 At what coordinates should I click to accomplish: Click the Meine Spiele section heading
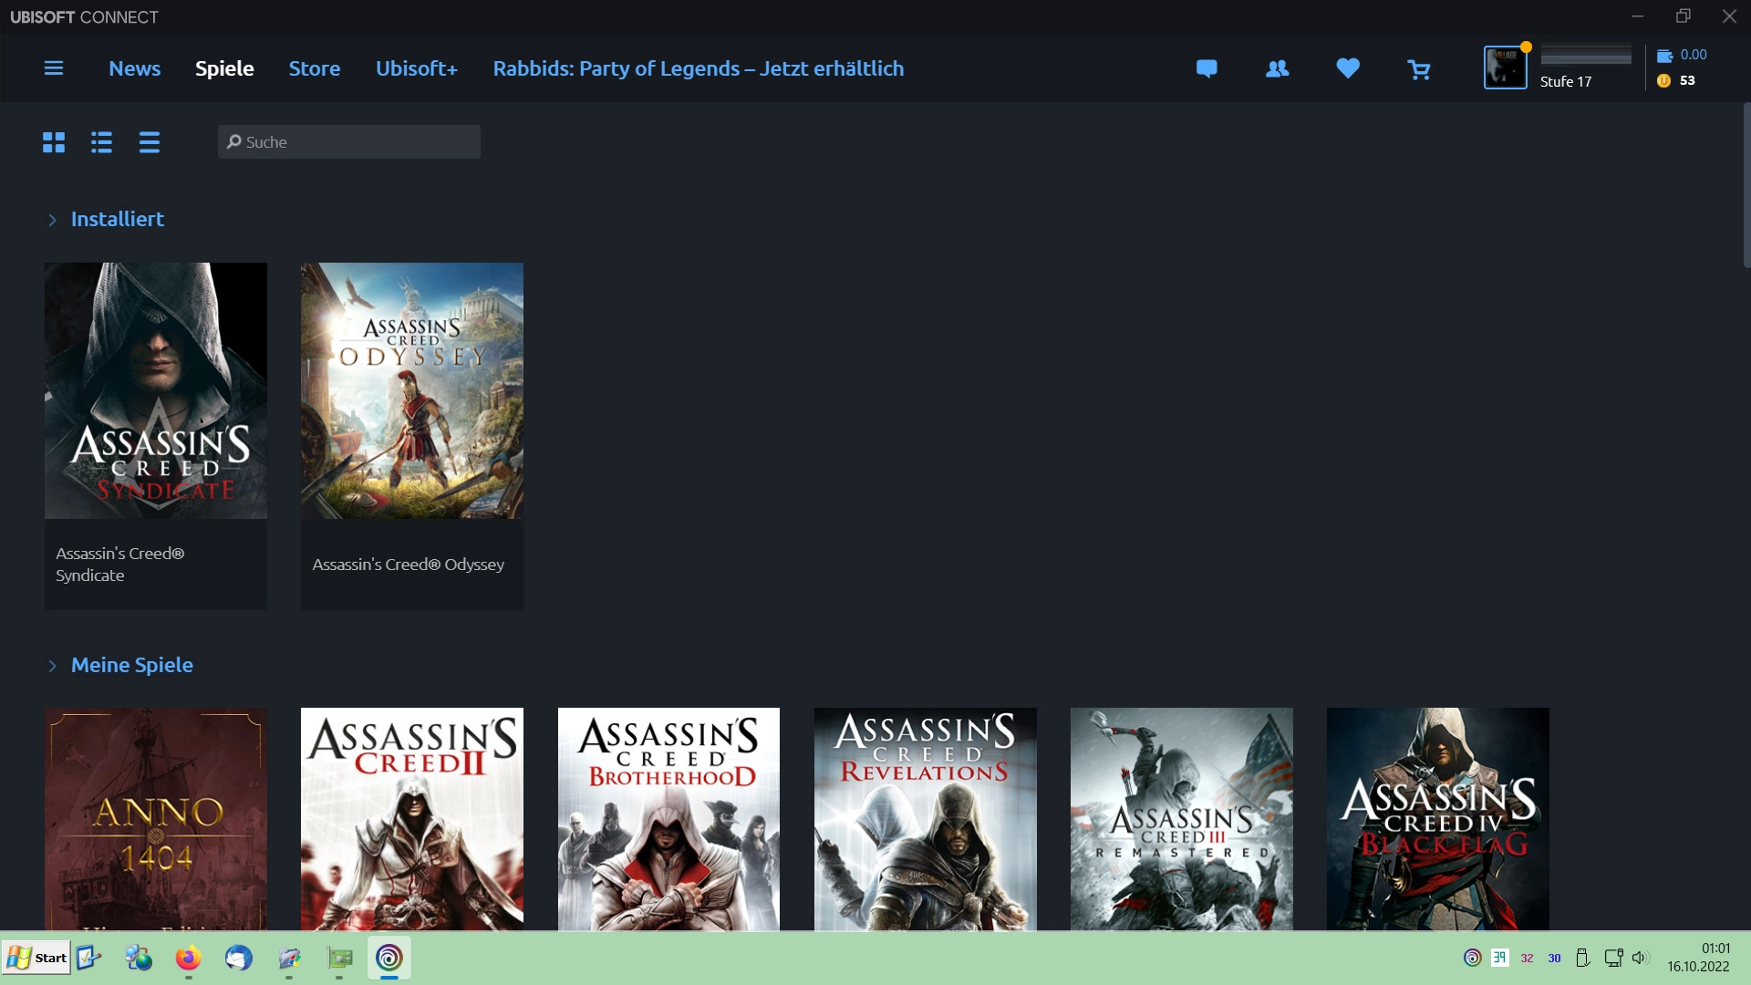click(132, 665)
